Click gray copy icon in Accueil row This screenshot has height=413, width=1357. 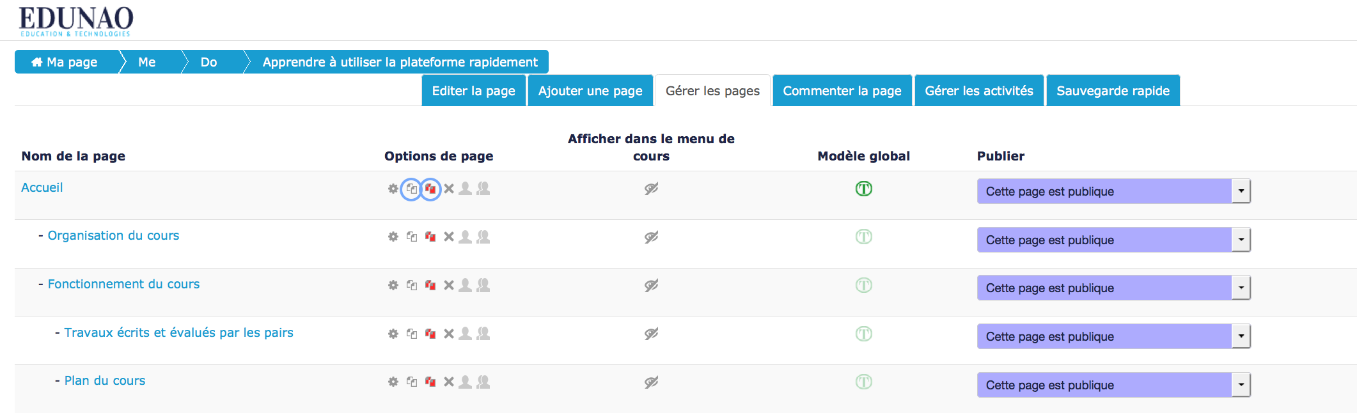(x=411, y=189)
